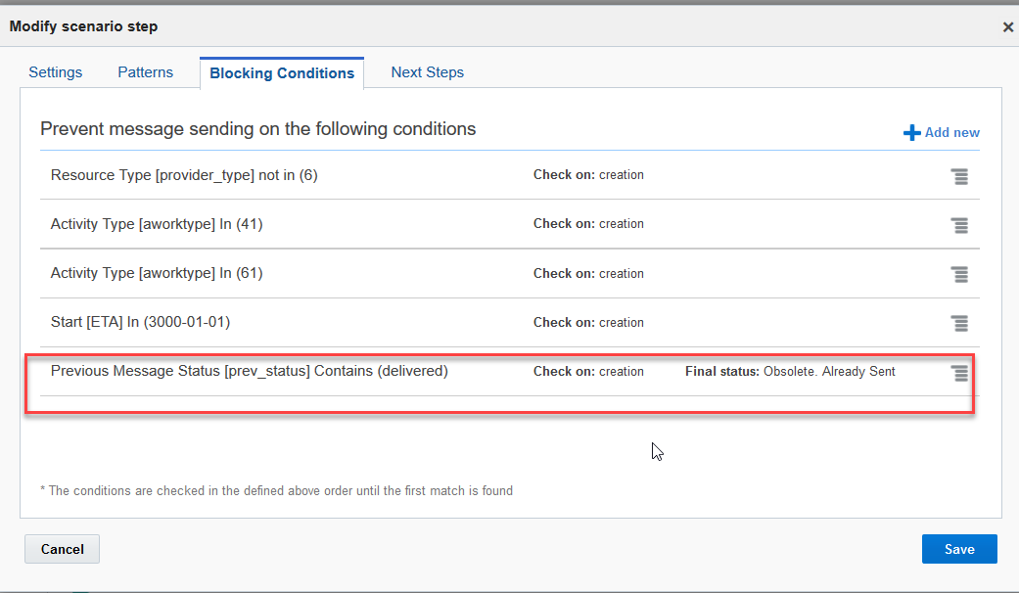This screenshot has height=593, width=1019.
Task: Click Check on: creation in Resource Type row
Action: (588, 175)
